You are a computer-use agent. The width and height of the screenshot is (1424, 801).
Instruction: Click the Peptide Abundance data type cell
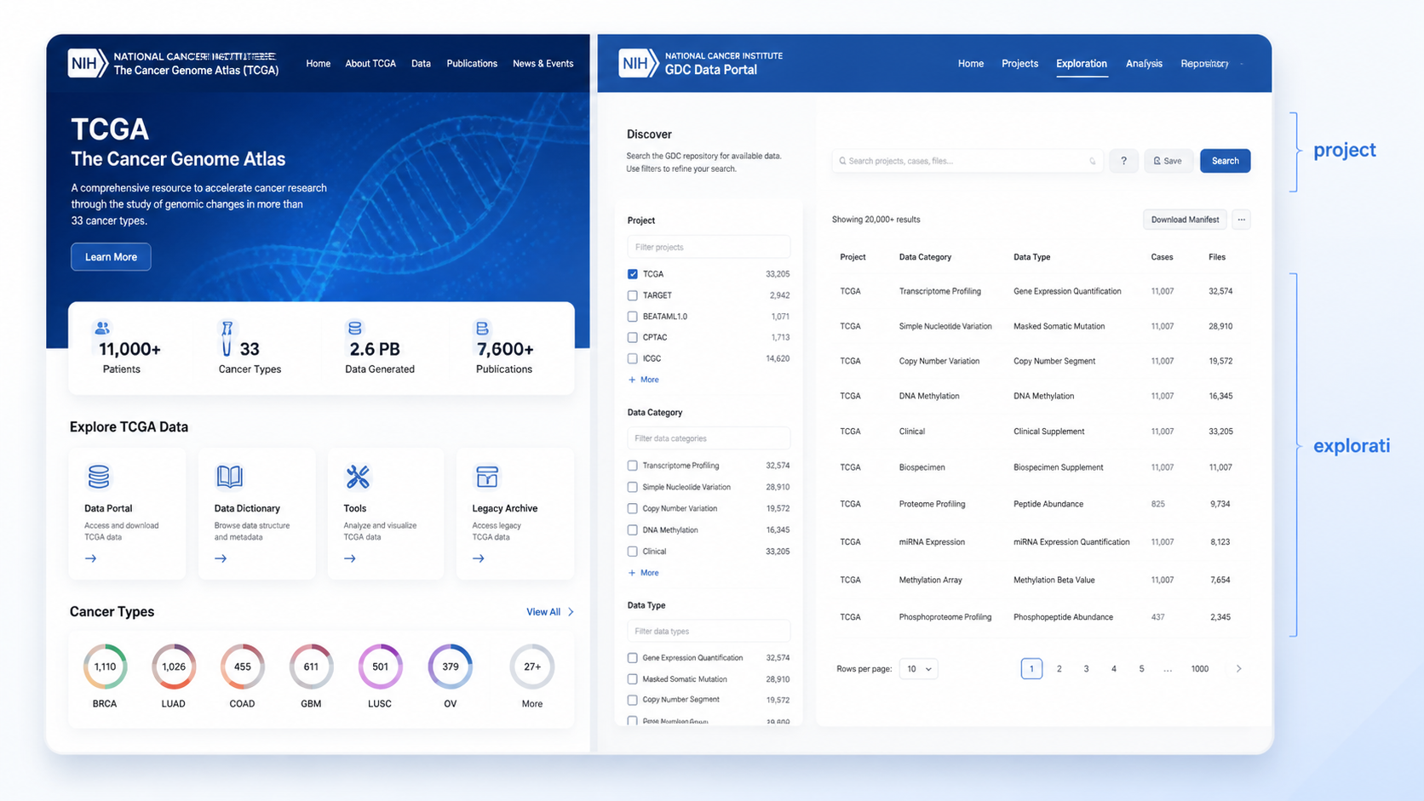coord(1048,504)
